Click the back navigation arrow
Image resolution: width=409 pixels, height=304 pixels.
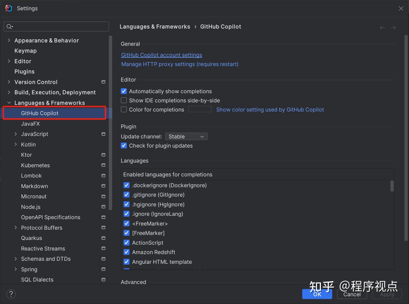(x=382, y=27)
